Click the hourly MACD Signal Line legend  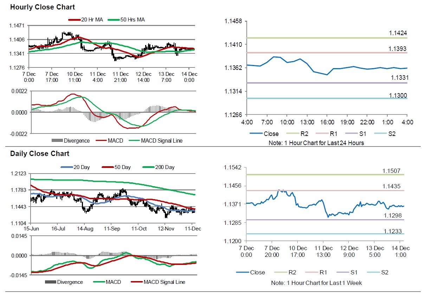click(155, 141)
